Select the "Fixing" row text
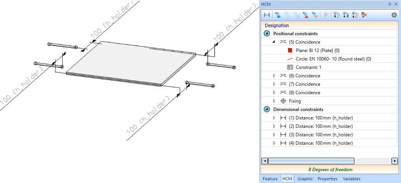401x183 pixels. pos(295,101)
